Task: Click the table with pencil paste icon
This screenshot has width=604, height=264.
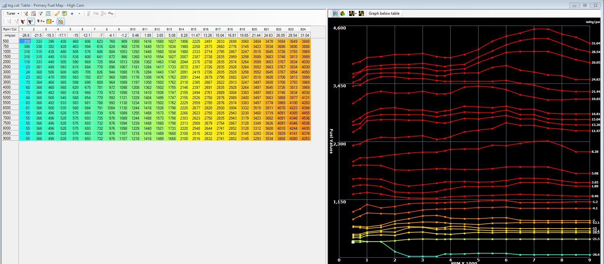Action: point(64,13)
